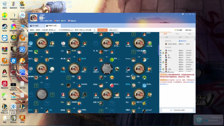Click the 邀请QQ好友 button

click(113, 30)
